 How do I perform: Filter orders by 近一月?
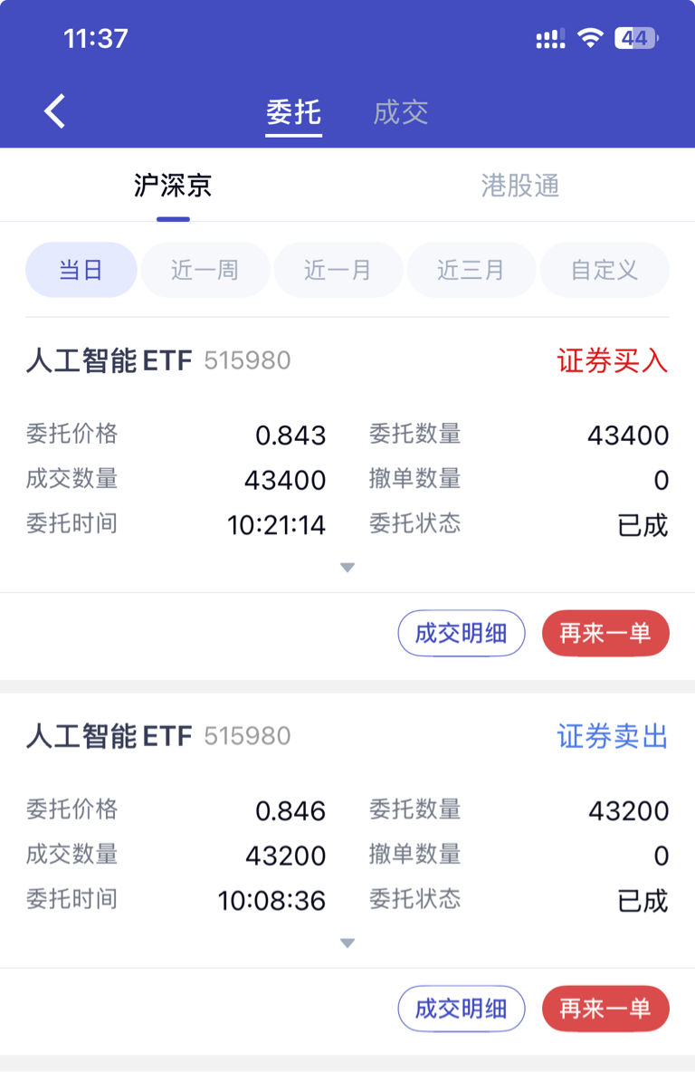(x=338, y=270)
